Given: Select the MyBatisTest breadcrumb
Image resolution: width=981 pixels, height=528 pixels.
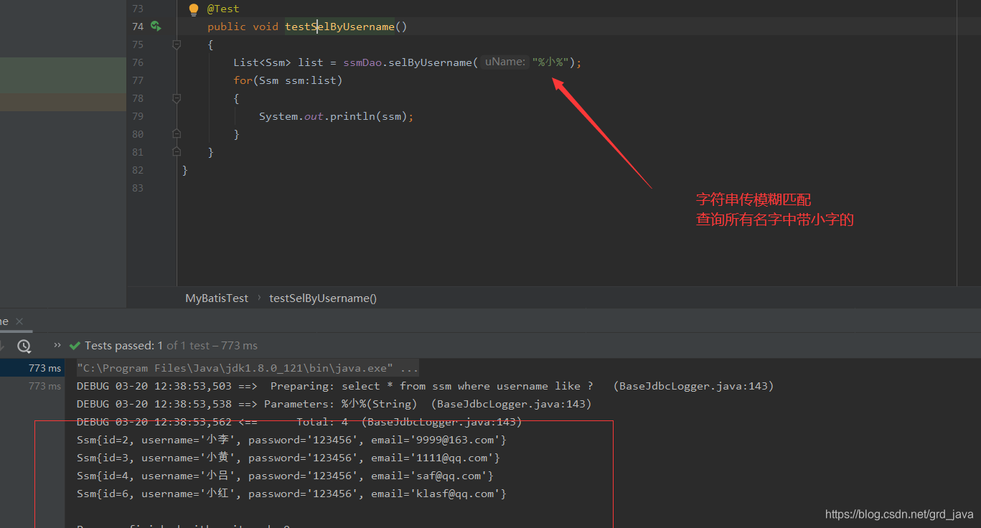Looking at the screenshot, I should [x=217, y=298].
